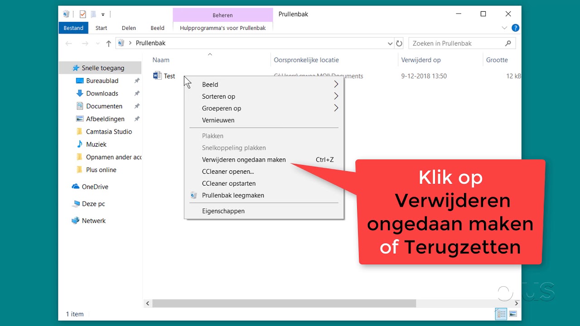Viewport: 580px width, 326px height.
Task: Switch to the Start ribbon tab
Action: 101,28
